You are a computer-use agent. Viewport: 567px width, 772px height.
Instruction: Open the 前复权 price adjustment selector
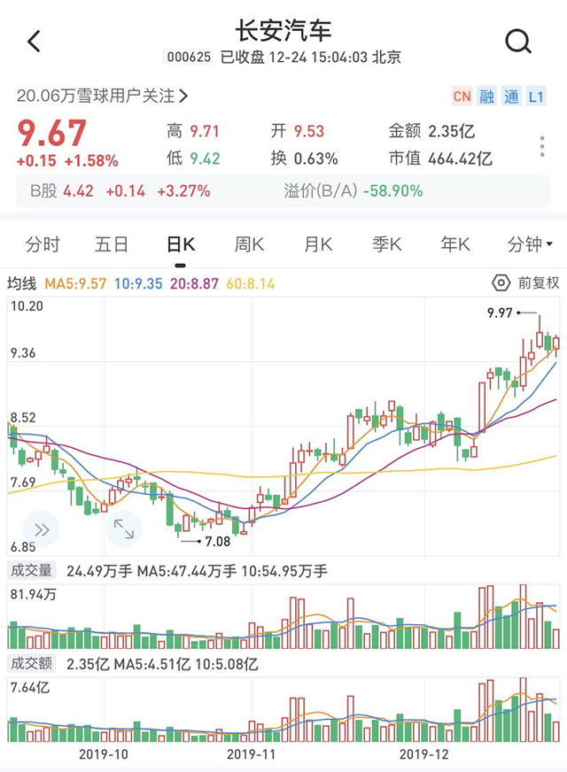pyautogui.click(x=539, y=282)
